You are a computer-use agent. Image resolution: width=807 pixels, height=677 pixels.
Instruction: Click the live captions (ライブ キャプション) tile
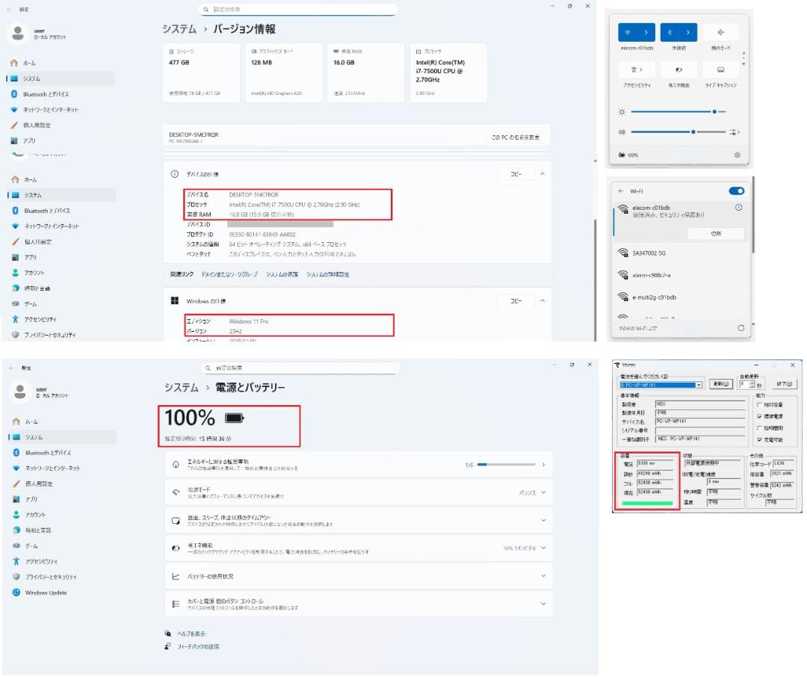click(x=721, y=69)
